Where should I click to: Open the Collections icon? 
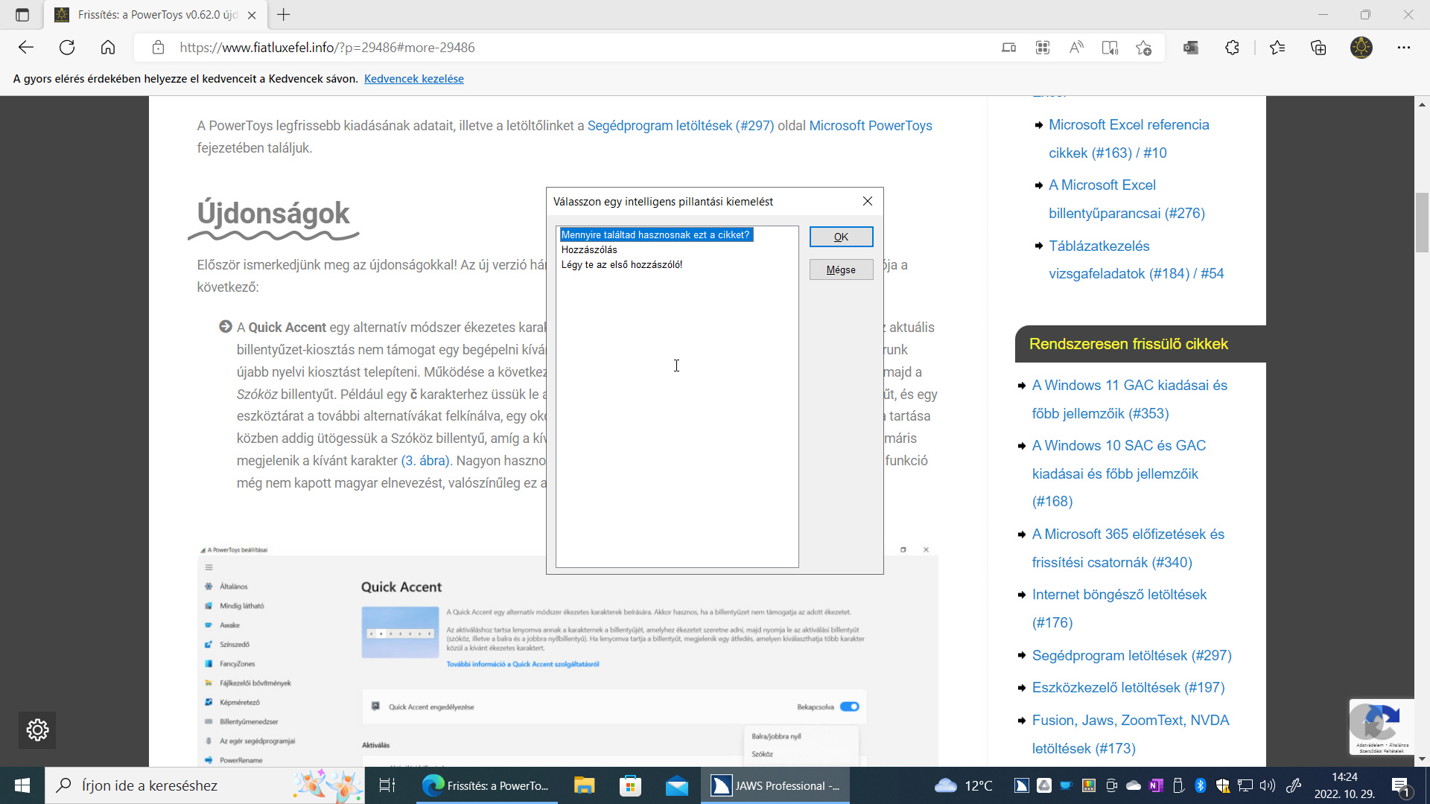[x=1318, y=48]
